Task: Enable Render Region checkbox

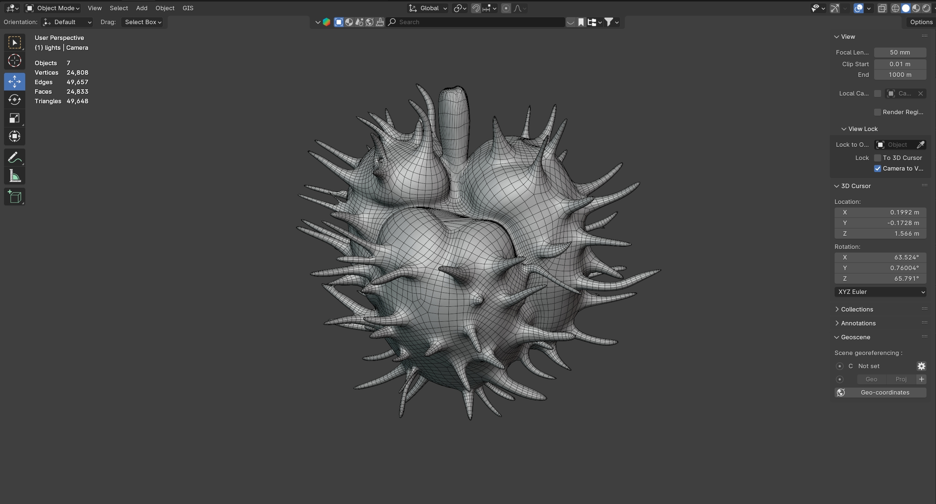Action: pyautogui.click(x=877, y=112)
